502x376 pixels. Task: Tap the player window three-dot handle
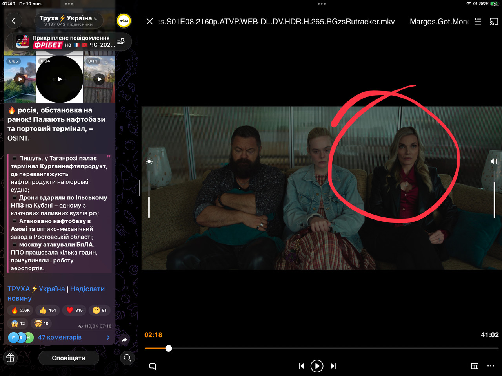[322, 4]
